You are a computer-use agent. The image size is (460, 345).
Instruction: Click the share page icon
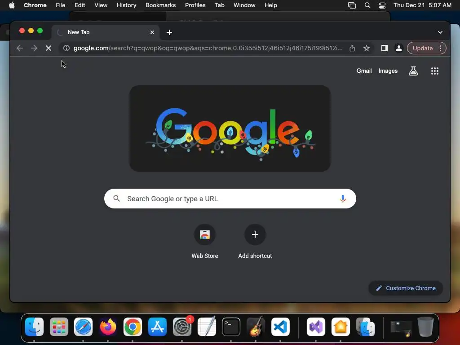point(352,48)
